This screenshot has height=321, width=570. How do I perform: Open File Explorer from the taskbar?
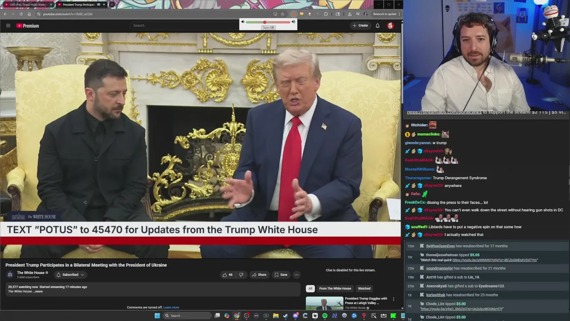point(276,316)
